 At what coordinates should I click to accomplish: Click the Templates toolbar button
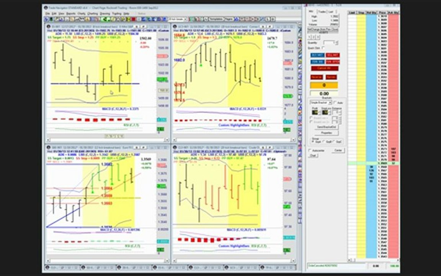[216, 19]
